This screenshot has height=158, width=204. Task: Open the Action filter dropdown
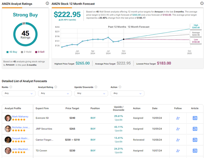tap(127, 93)
